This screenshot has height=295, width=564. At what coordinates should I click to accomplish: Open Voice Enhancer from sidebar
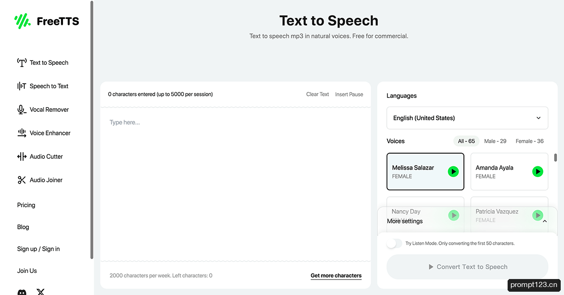point(50,133)
